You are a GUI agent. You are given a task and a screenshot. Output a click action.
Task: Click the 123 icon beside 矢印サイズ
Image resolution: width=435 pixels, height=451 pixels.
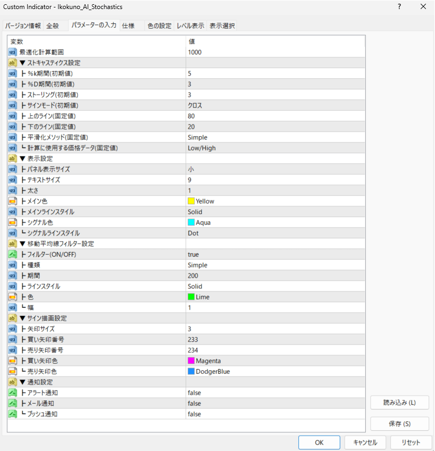[11, 328]
